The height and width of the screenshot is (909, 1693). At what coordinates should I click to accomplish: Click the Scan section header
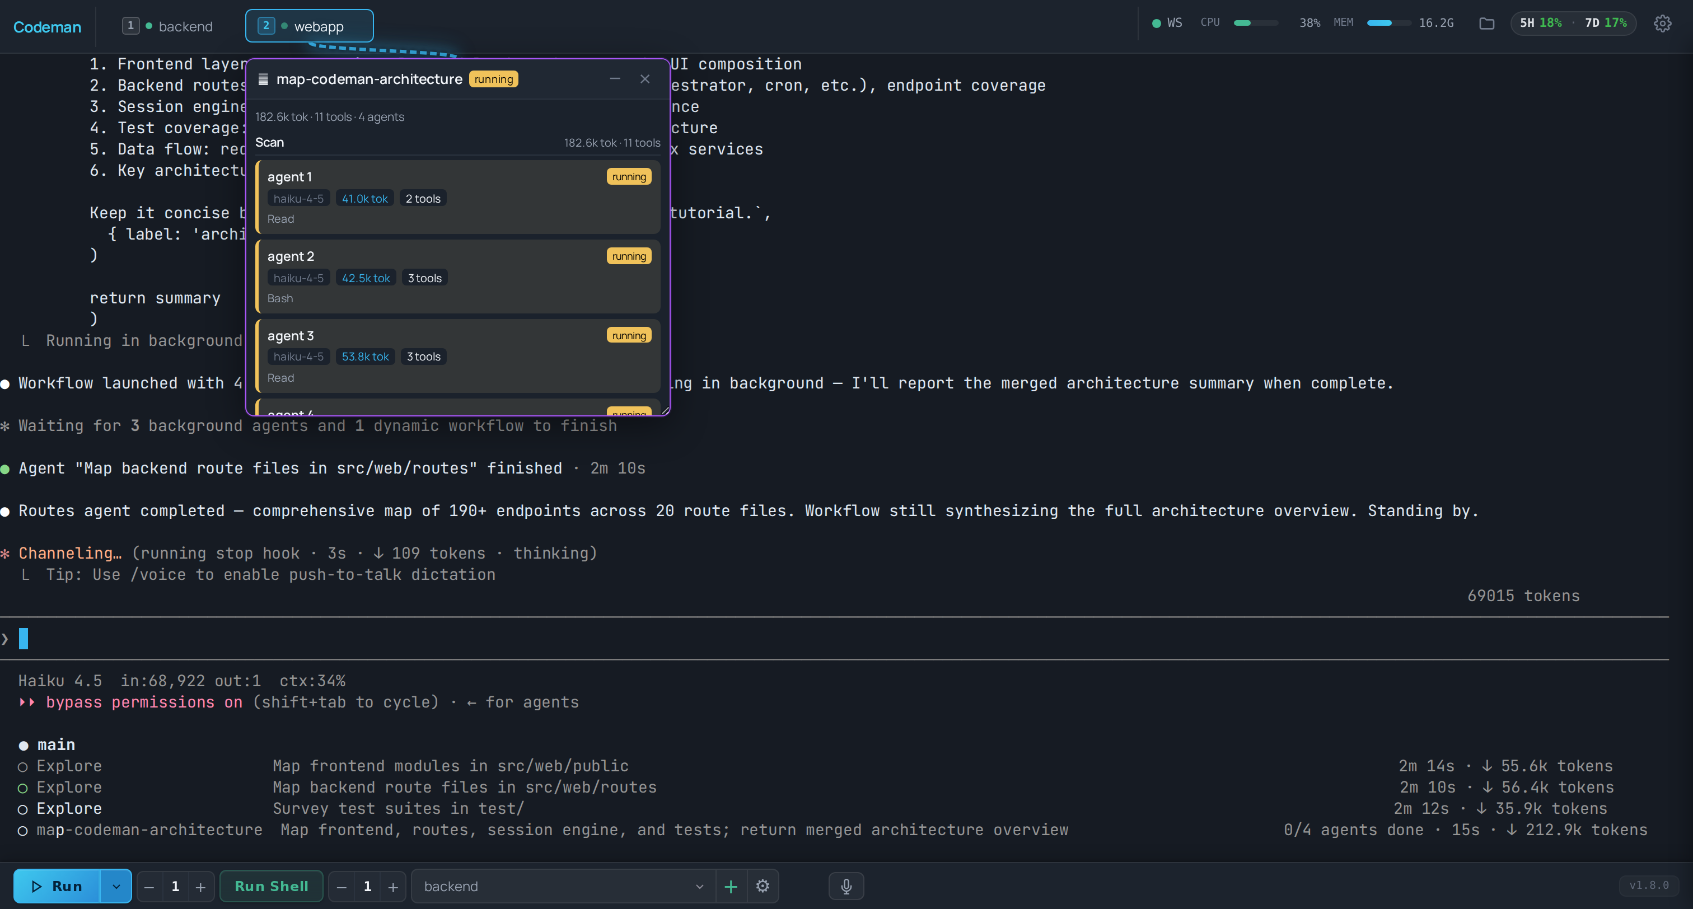point(269,143)
